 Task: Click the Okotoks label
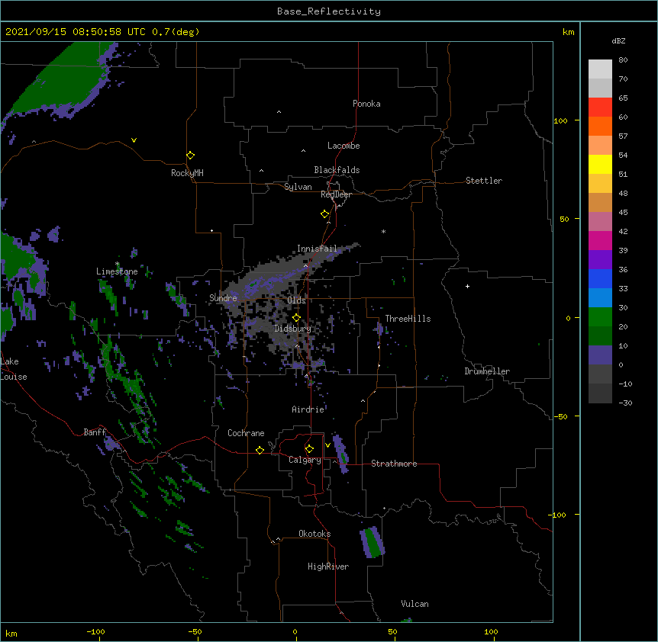coord(314,534)
